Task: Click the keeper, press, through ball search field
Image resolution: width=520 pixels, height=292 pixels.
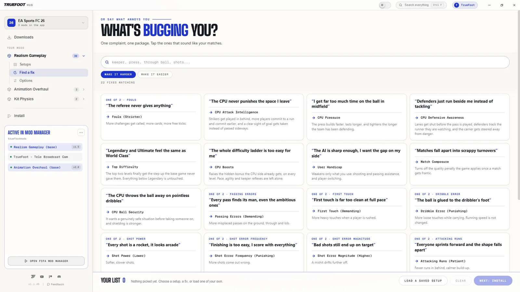Action: point(305,62)
